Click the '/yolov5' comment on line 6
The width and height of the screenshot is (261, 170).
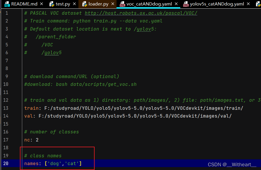point(51,53)
